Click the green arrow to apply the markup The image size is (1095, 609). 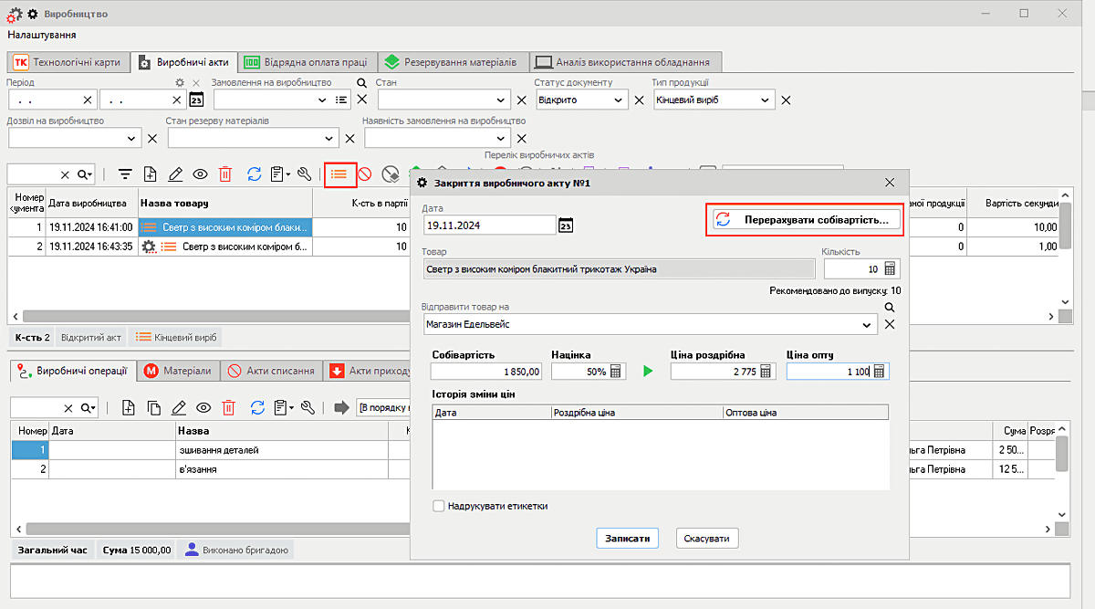(x=648, y=372)
